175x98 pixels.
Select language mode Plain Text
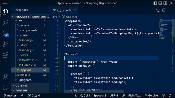point(134,96)
